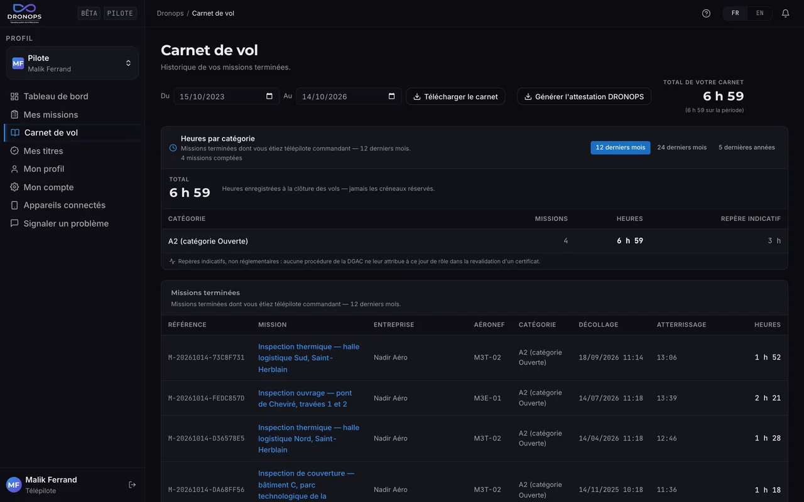The image size is (804, 502).
Task: Click the HEURES column header in missions table
Action: (x=768, y=325)
